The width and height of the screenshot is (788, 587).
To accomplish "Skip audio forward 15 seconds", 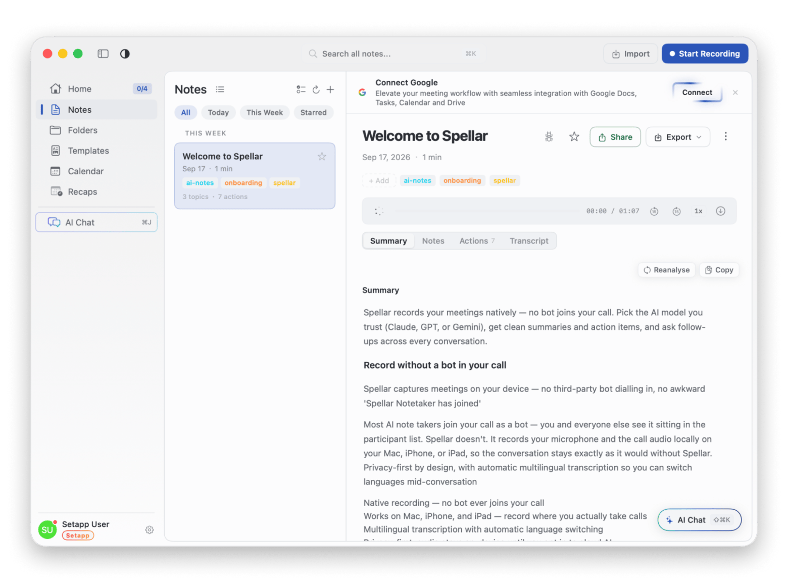I will pyautogui.click(x=677, y=211).
